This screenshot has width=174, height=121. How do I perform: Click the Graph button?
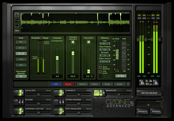pos(107,84)
